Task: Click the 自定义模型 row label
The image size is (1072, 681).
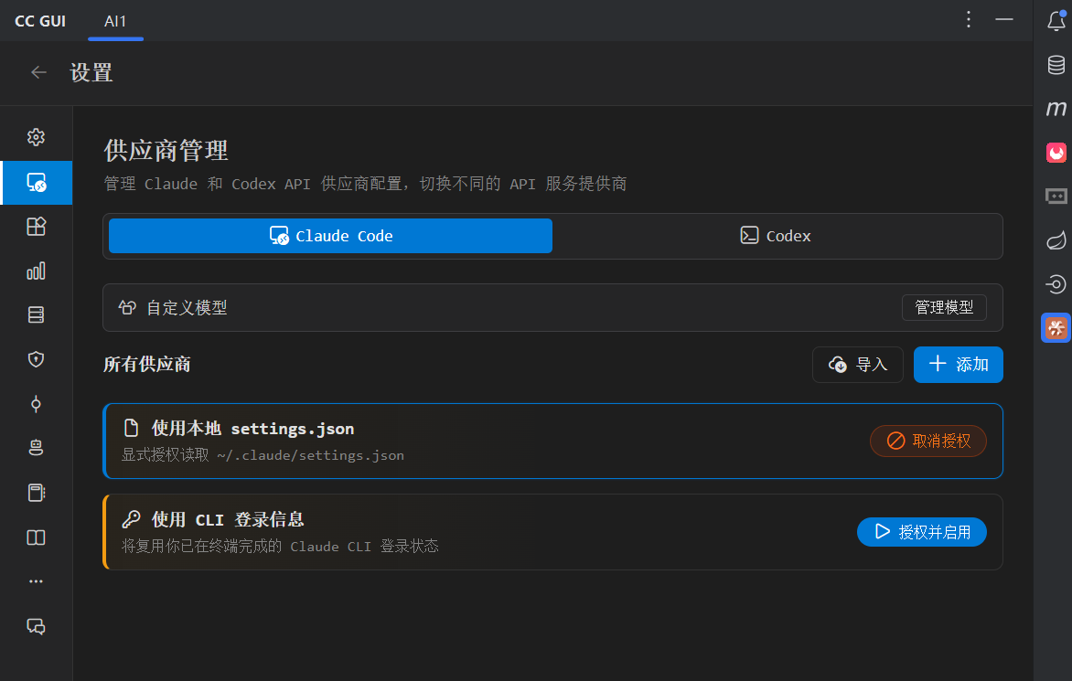Action: [187, 307]
